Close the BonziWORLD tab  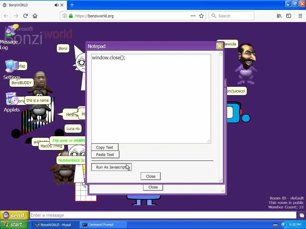[62, 5]
